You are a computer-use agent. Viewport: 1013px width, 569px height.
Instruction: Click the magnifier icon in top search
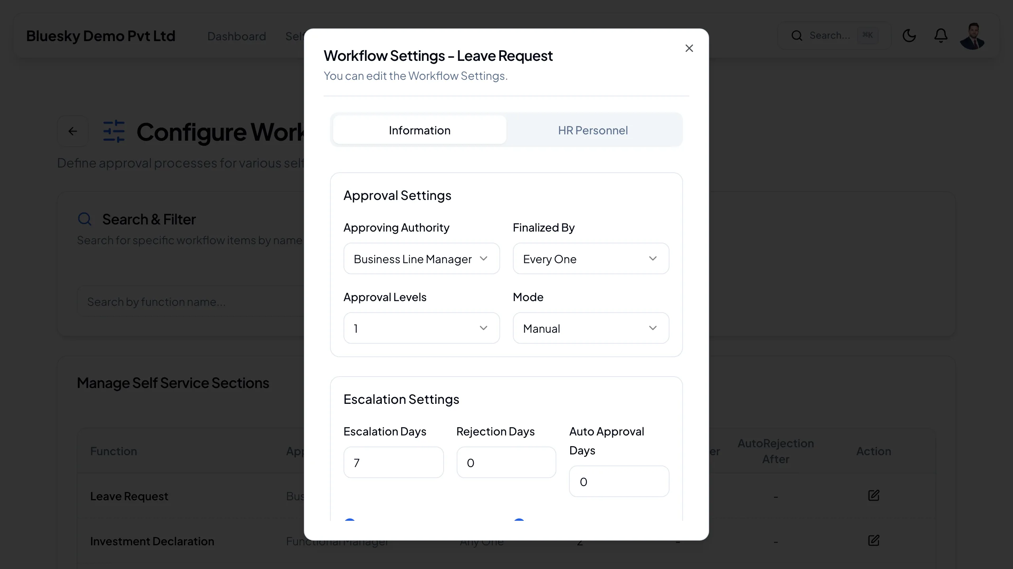[x=797, y=36]
